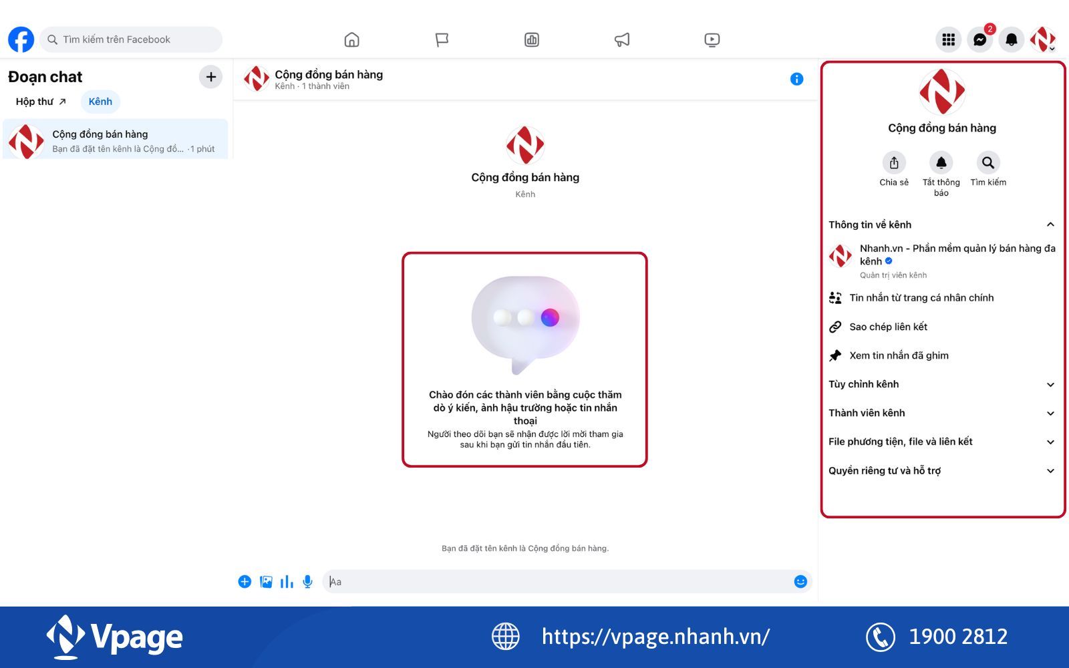Click 'Bạn đã đặt tên kênh' system message

point(525,548)
